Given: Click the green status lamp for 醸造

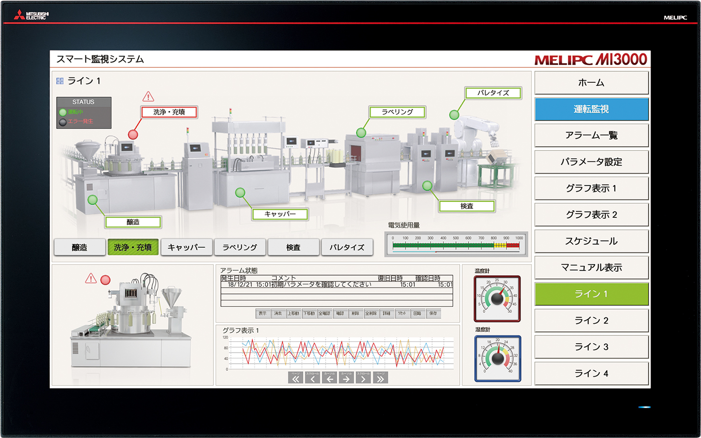Looking at the screenshot, I should click(93, 200).
